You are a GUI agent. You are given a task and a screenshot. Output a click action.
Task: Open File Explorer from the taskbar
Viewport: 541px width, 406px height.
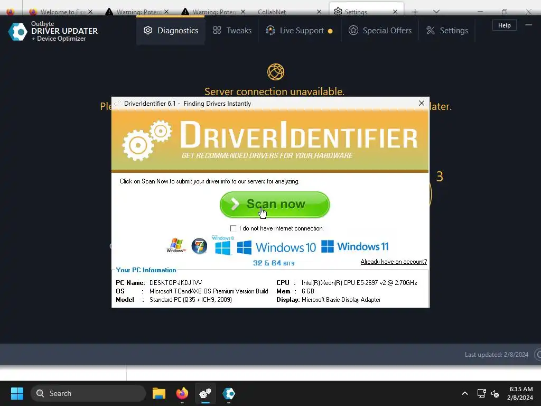[x=159, y=393]
